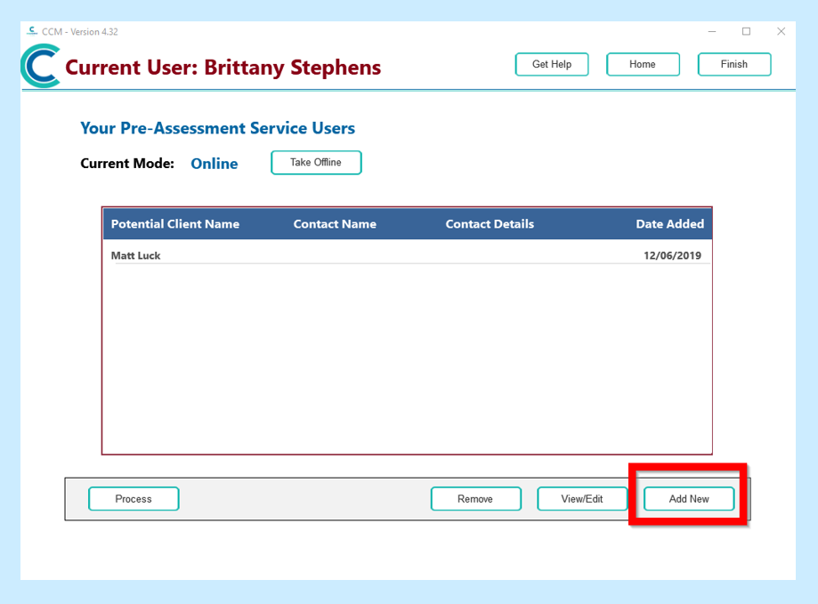Minimize the CCM window
Viewport: 818px width, 604px height.
coord(712,31)
